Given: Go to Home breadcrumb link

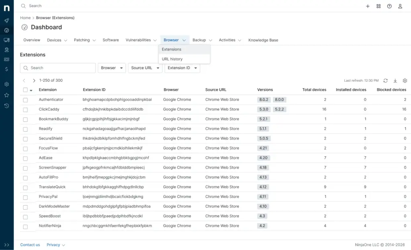Looking at the screenshot, I should point(25,18).
